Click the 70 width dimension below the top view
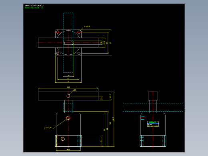Screen dimensions: 208x156 click(x=68, y=82)
